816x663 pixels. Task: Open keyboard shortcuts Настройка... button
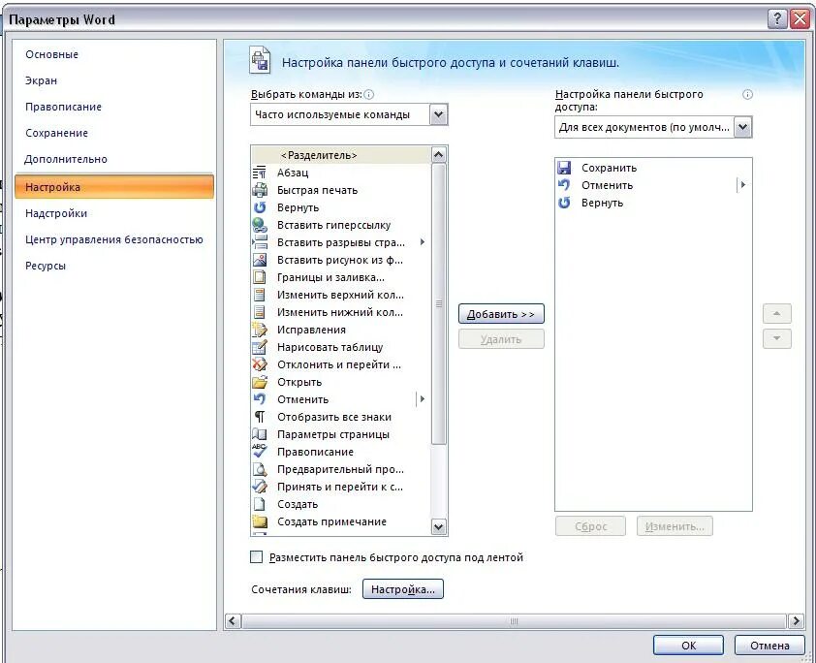pyautogui.click(x=403, y=589)
